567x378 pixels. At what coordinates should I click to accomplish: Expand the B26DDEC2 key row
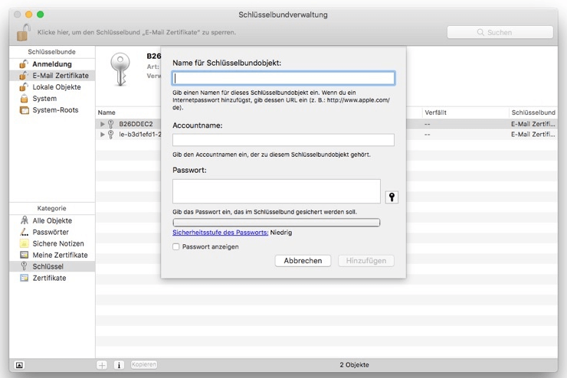[x=103, y=123]
